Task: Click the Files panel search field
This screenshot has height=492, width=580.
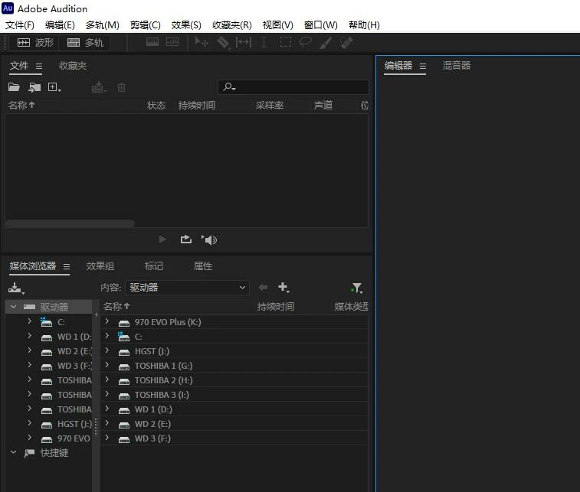Action: (x=293, y=87)
